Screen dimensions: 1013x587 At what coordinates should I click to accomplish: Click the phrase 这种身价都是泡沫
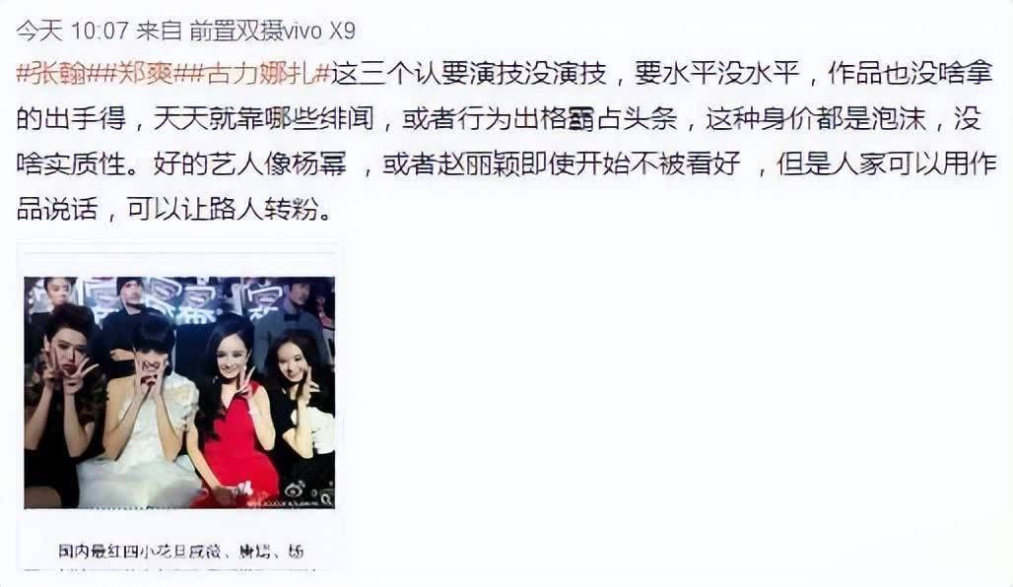(815, 119)
